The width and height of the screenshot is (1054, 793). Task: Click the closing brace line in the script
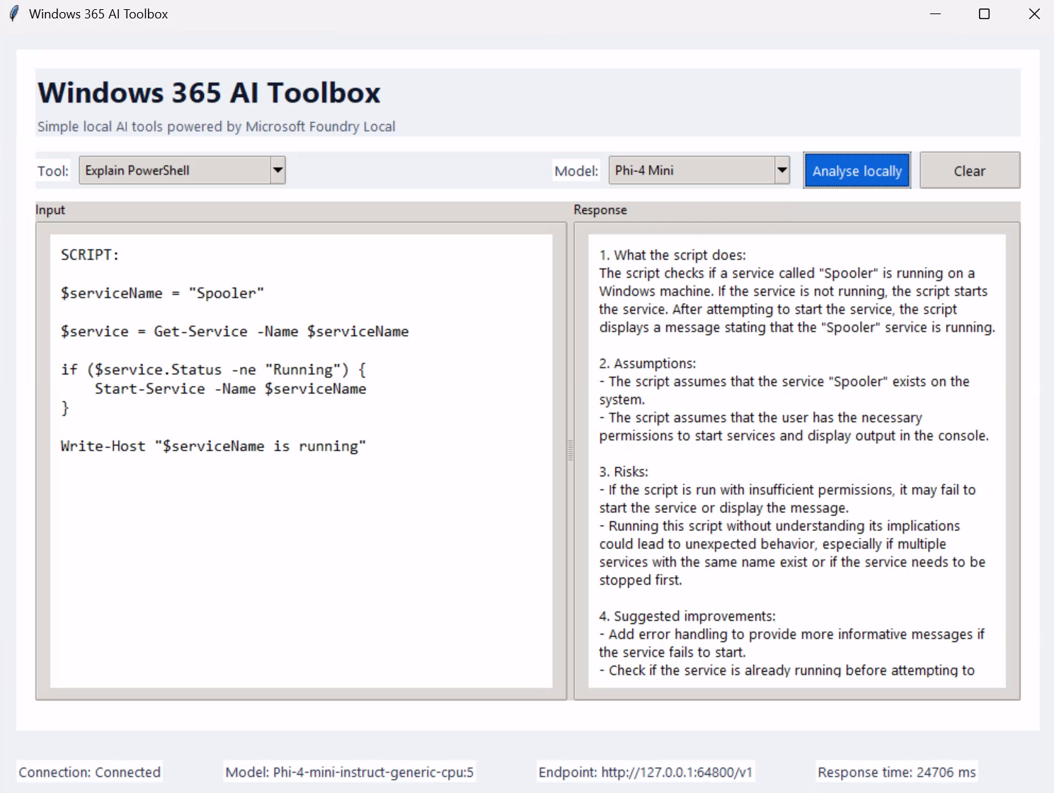click(65, 408)
